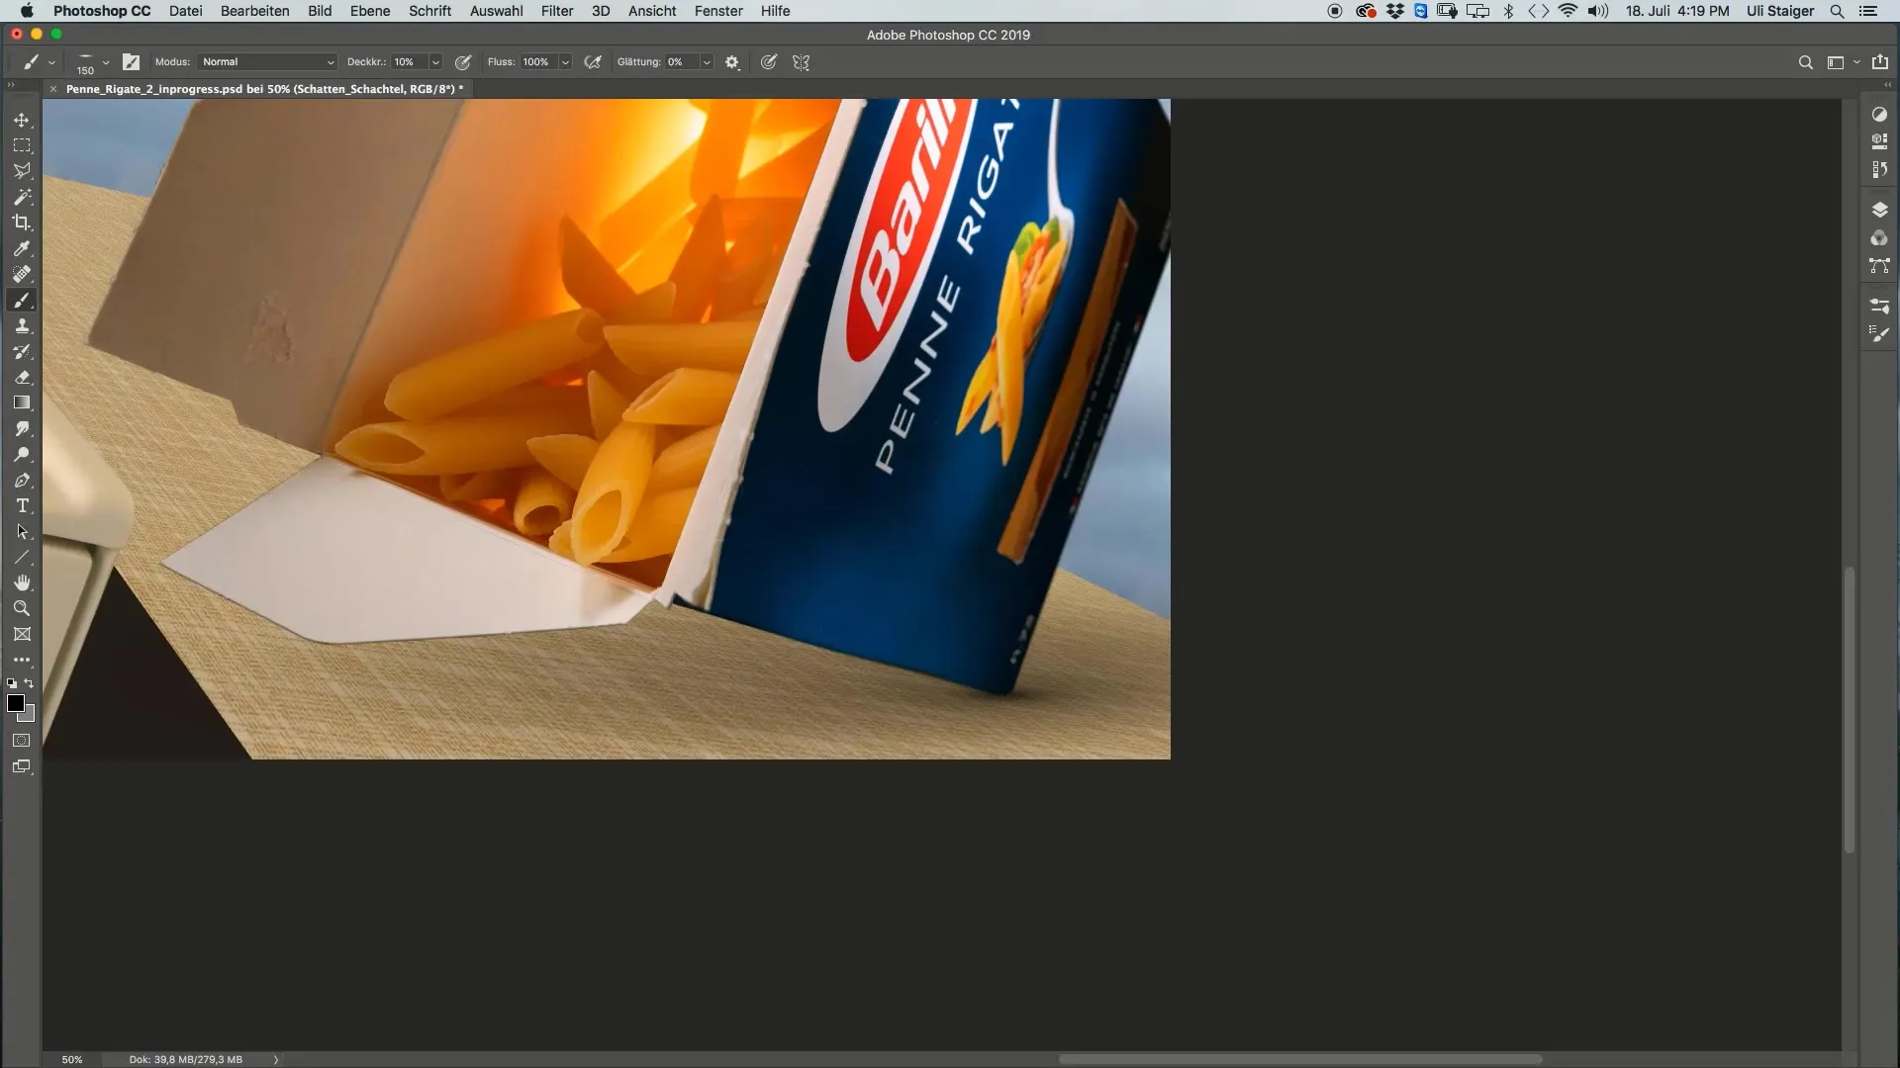Viewport: 1900px width, 1068px height.
Task: Select the Spot Healing Brush tool
Action: [x=22, y=274]
